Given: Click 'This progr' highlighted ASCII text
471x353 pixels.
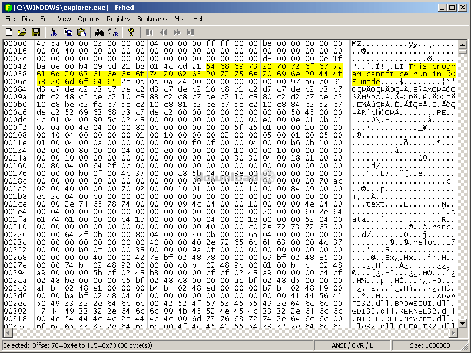Looking at the screenshot, I should [432, 66].
